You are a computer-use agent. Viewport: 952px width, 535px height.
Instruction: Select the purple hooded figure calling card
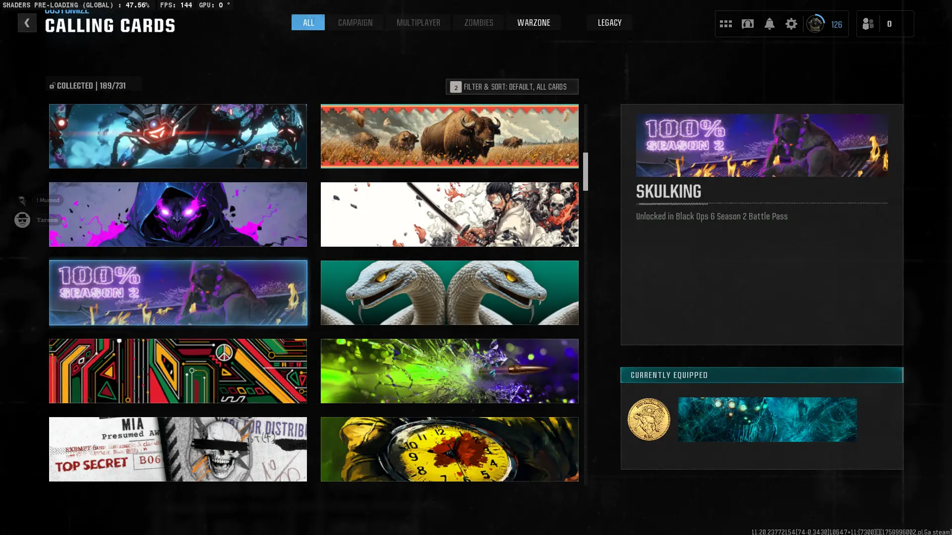tap(178, 214)
